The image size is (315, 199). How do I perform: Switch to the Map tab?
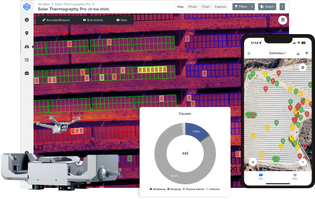pyautogui.click(x=180, y=7)
